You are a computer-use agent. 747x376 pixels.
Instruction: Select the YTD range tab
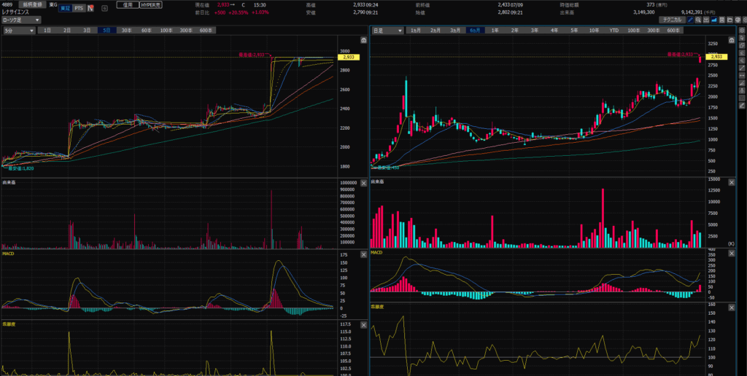point(614,31)
